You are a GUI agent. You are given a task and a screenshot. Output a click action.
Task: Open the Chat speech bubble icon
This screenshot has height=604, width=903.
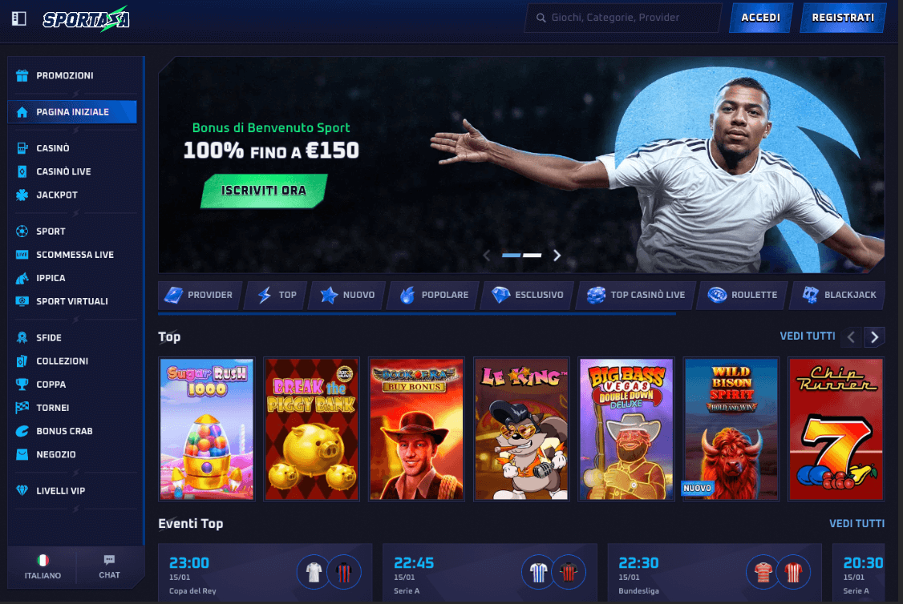(x=109, y=560)
